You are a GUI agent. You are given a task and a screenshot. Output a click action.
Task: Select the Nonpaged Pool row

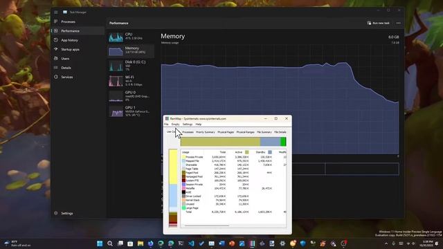[x=234, y=177]
